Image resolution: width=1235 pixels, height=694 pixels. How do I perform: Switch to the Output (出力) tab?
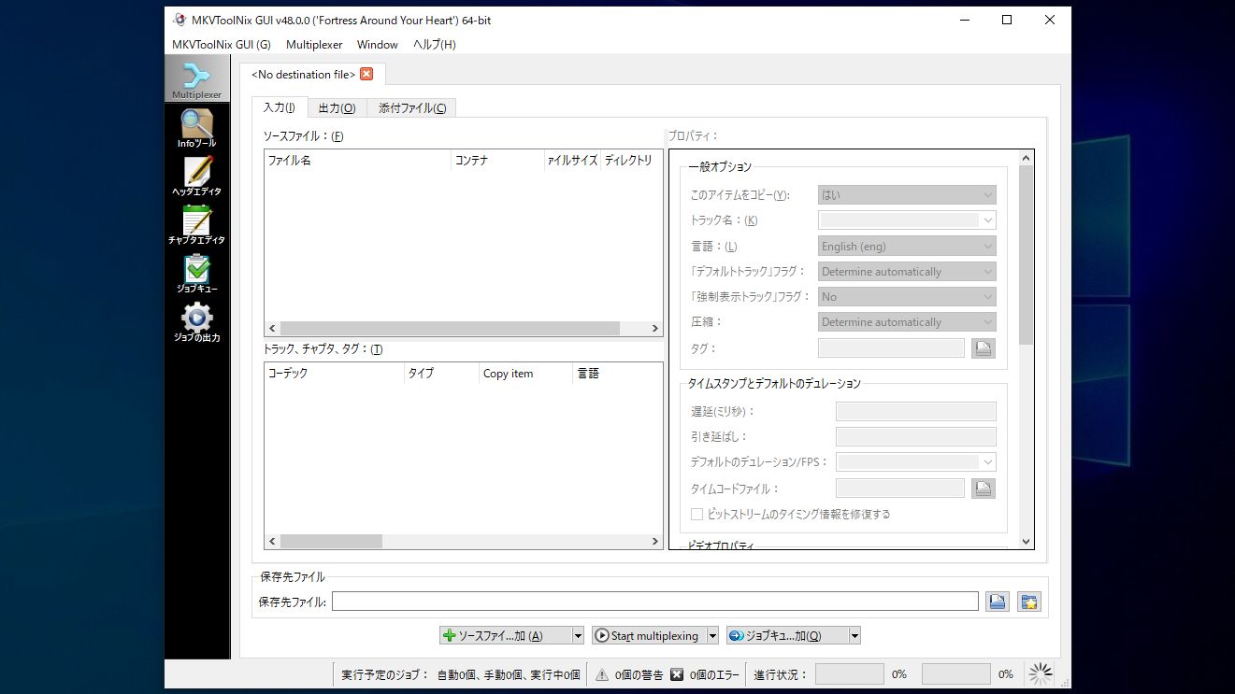coord(337,108)
